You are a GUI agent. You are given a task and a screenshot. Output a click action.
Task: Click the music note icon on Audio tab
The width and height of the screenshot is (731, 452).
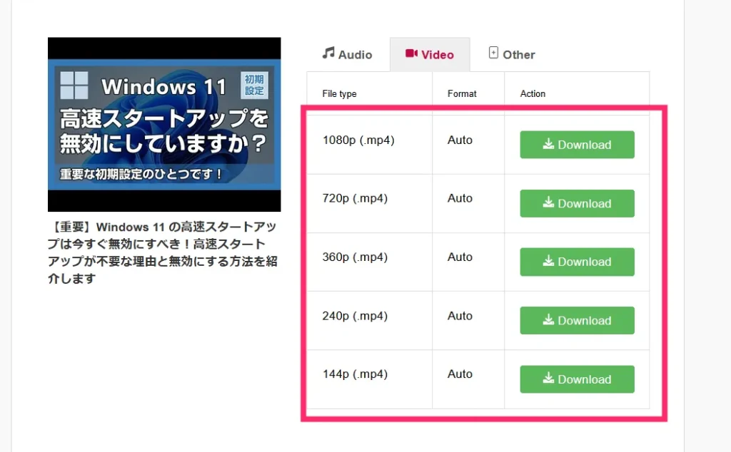click(x=328, y=53)
